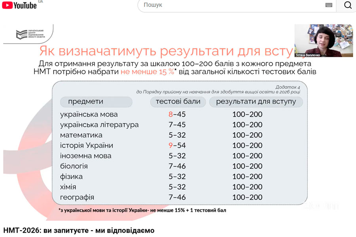Click the 'іноземна мова' row label
Screen dimensions: 356x237
tap(85, 156)
